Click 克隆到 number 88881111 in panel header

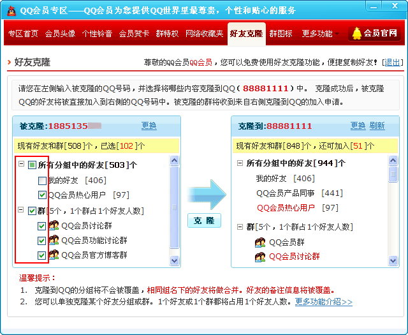289,126
